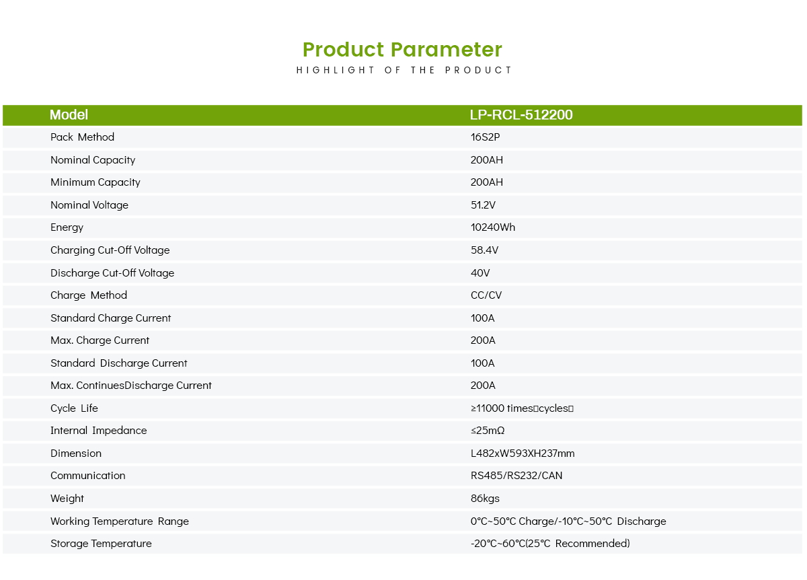Click the 51.2V value
Image resolution: width=807 pixels, height=580 pixels.
click(484, 205)
